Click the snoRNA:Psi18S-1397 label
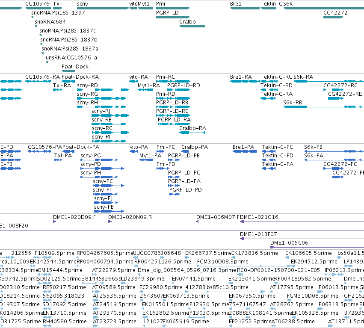The width and height of the screenshot is (364, 328). coord(58,12)
